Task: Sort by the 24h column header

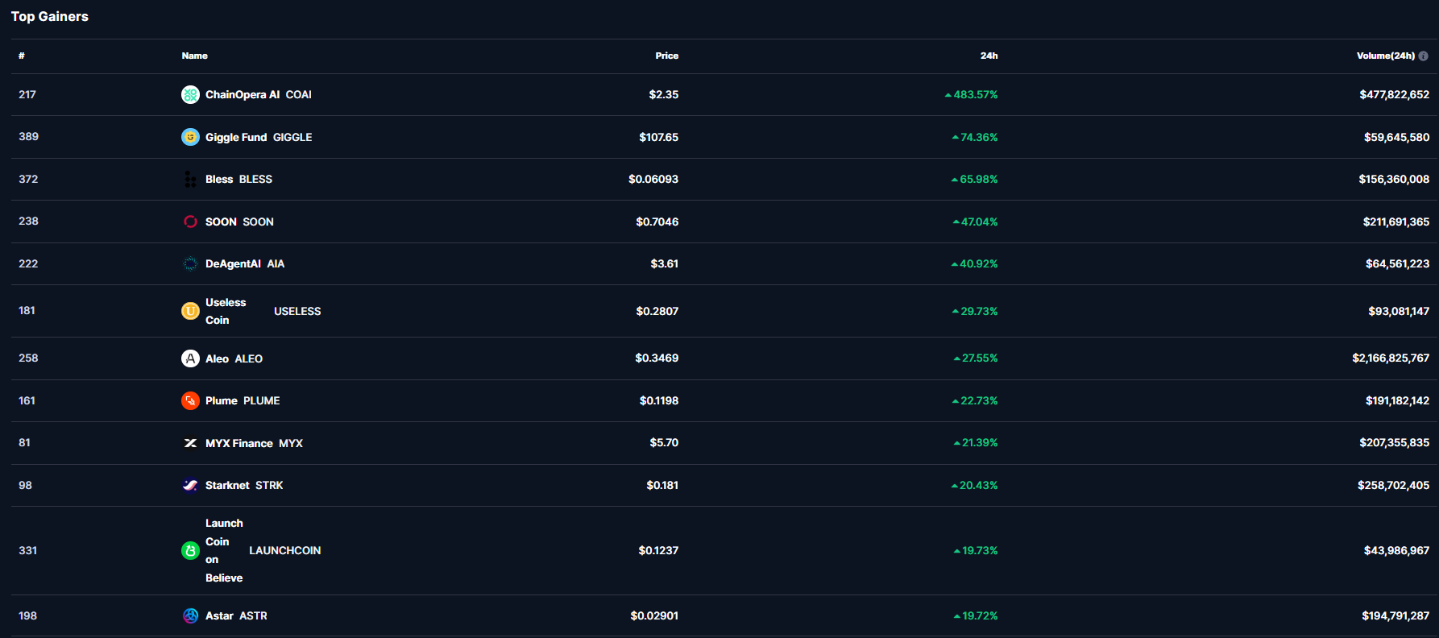Action: (989, 56)
